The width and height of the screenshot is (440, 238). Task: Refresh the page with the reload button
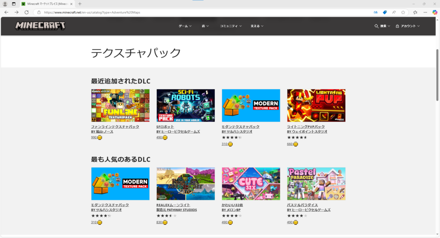point(26,12)
